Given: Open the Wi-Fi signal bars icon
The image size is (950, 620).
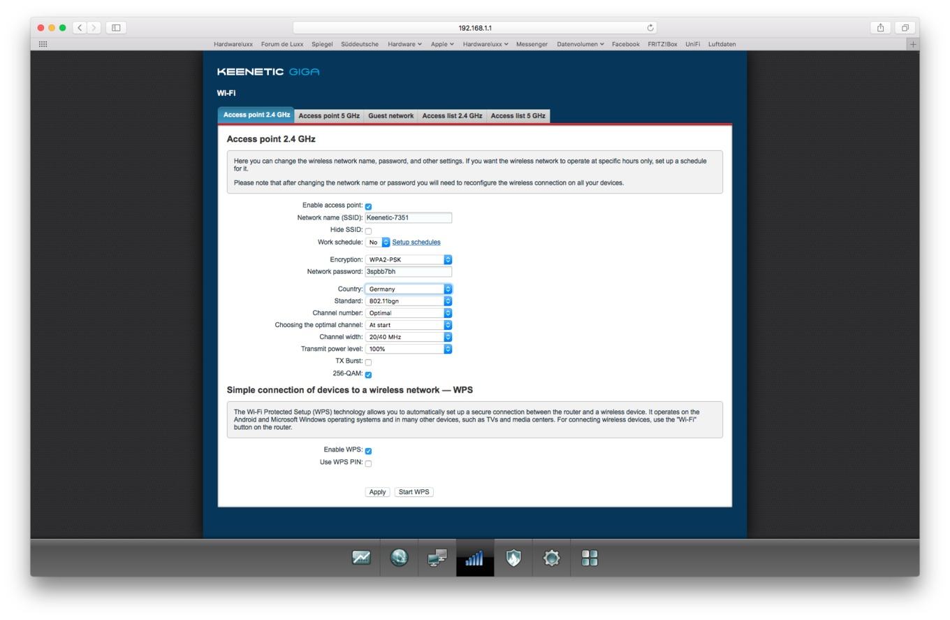Looking at the screenshot, I should coord(475,558).
